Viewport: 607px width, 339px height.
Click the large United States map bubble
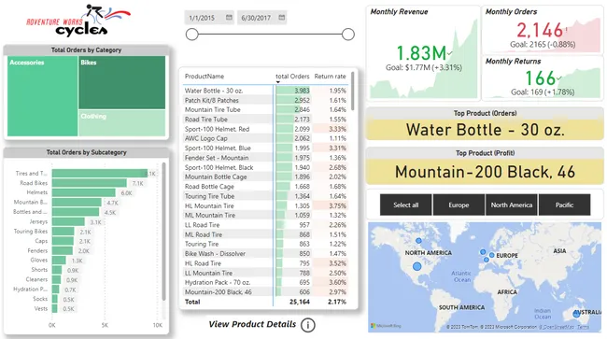point(416,266)
